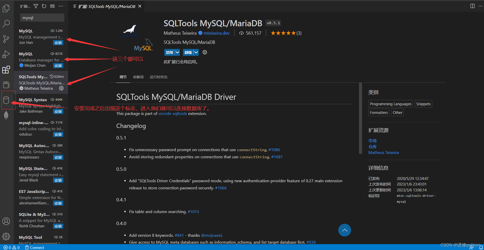
Task: Click the Connect status bar item
Action: (x=34, y=247)
